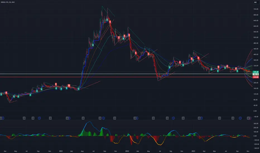Select the B buy marker near 480 in 2021 rally
Image resolution: width=260 pixels, height=153 pixels.
93,45
